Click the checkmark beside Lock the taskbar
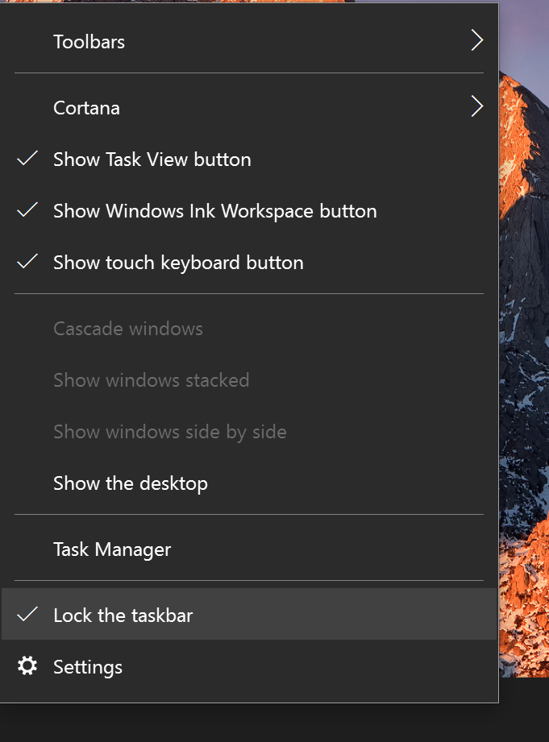The image size is (549, 742). click(x=28, y=615)
